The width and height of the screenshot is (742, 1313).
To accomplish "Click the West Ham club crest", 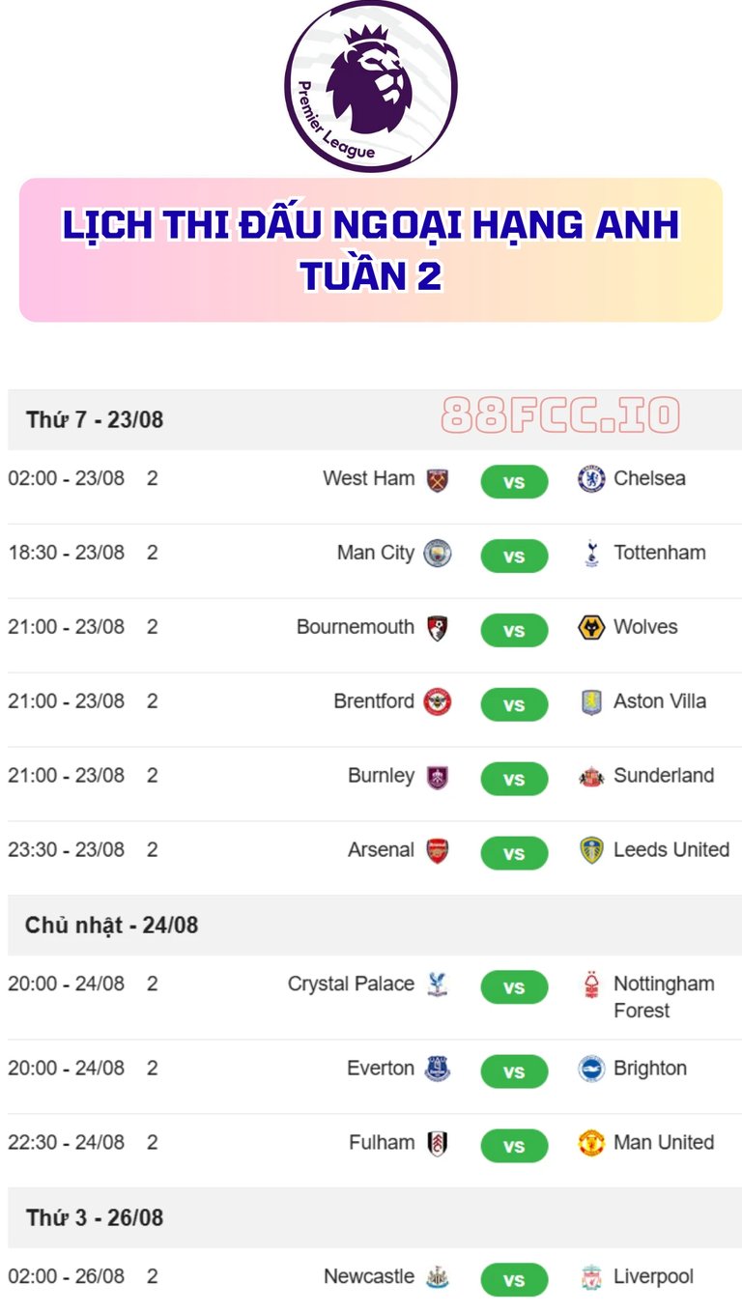I will [x=438, y=479].
